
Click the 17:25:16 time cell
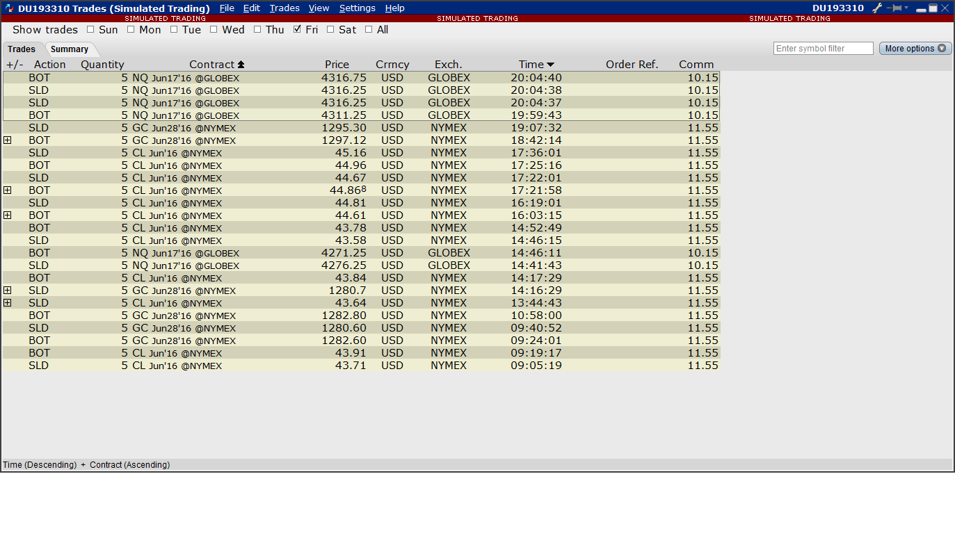click(x=536, y=165)
